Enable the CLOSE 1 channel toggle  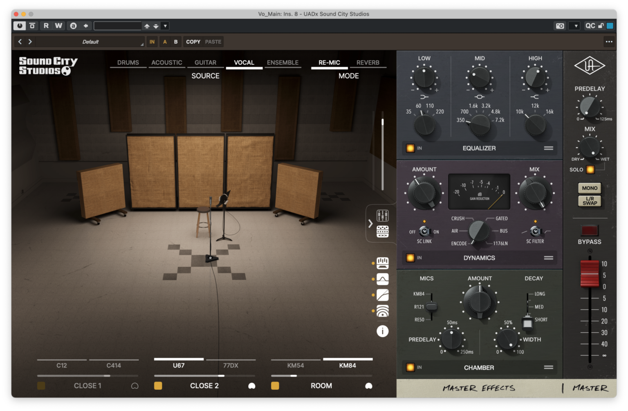coord(41,385)
